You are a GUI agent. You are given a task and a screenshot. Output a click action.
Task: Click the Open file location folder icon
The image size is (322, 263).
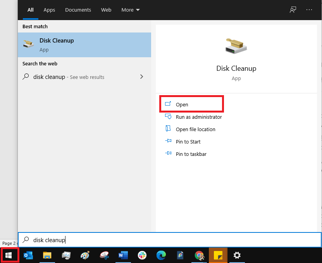168,128
